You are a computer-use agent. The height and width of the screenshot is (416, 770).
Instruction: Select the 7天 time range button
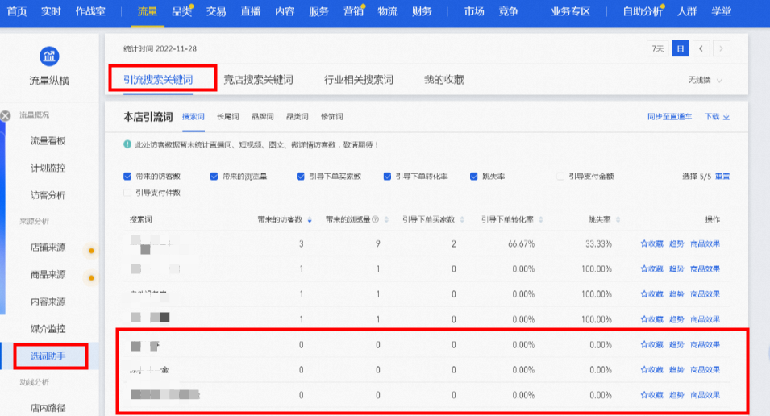pyautogui.click(x=658, y=48)
